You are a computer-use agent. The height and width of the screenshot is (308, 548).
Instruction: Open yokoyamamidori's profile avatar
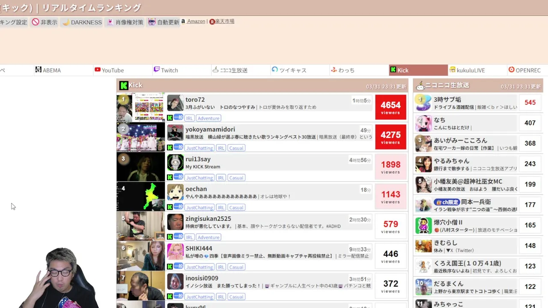tap(175, 133)
